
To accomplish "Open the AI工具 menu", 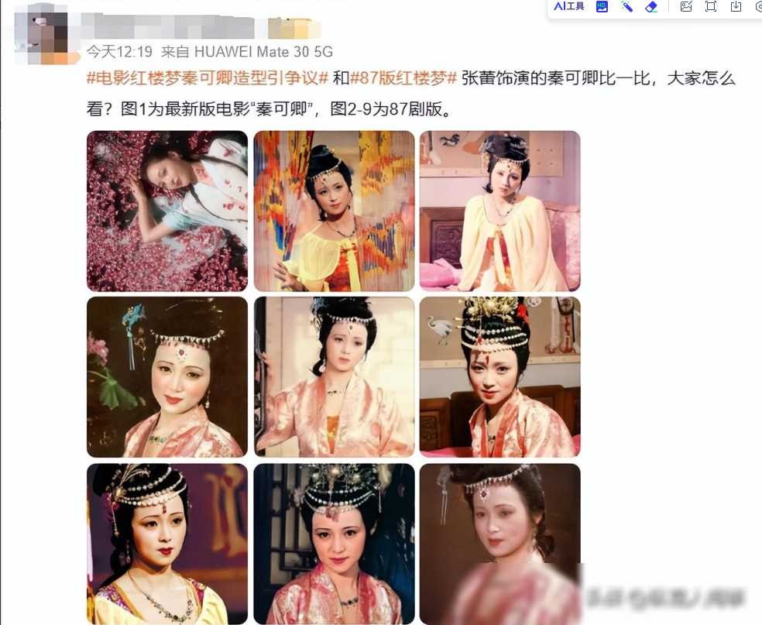I will [568, 6].
